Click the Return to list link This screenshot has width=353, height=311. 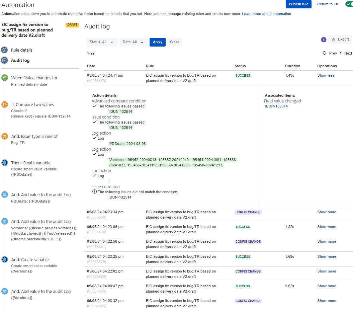pyautogui.click(x=328, y=4)
